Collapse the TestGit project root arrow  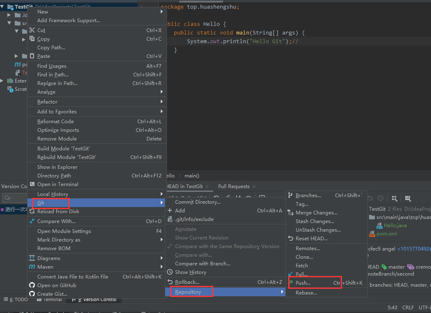pos(2,7)
